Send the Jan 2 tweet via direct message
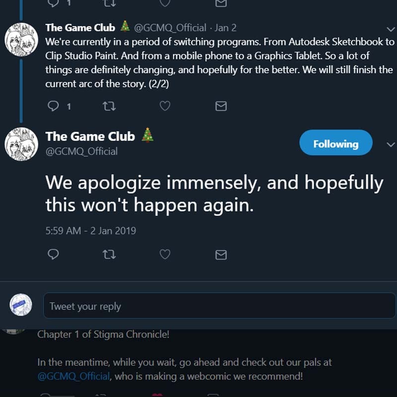The image size is (397, 397). [x=221, y=106]
